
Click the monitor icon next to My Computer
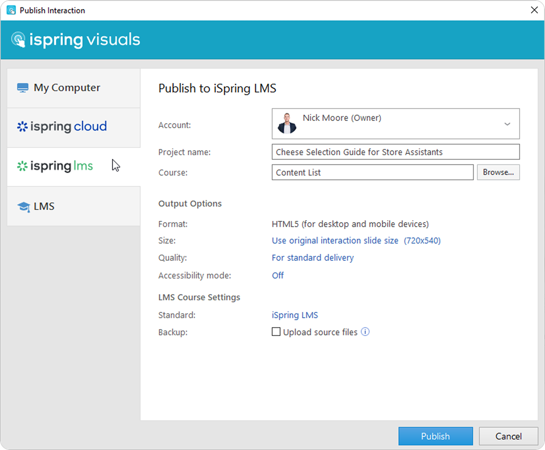(x=22, y=88)
